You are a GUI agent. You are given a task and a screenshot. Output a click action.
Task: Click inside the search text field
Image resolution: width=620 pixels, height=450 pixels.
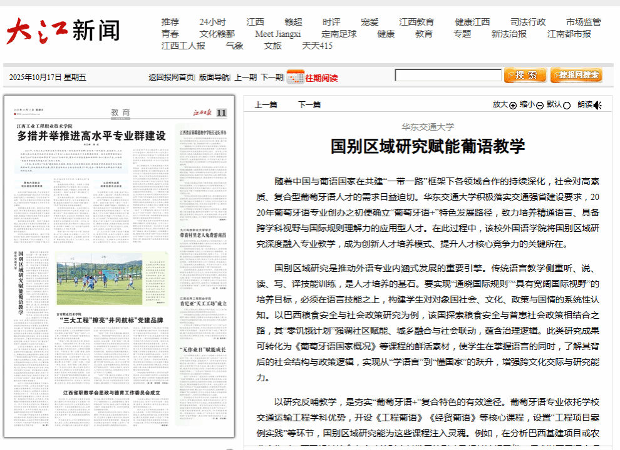coord(448,76)
